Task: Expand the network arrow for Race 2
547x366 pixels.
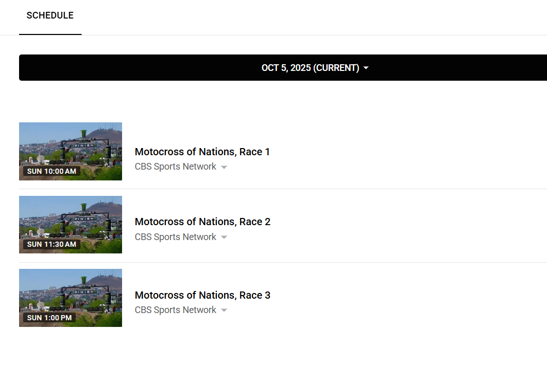Action: (224, 237)
